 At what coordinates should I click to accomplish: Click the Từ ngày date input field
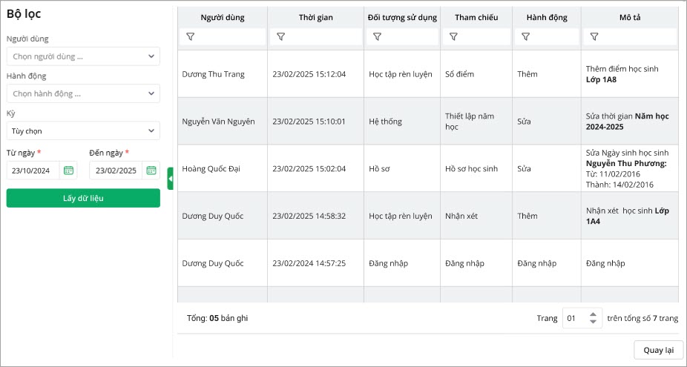[34, 171]
